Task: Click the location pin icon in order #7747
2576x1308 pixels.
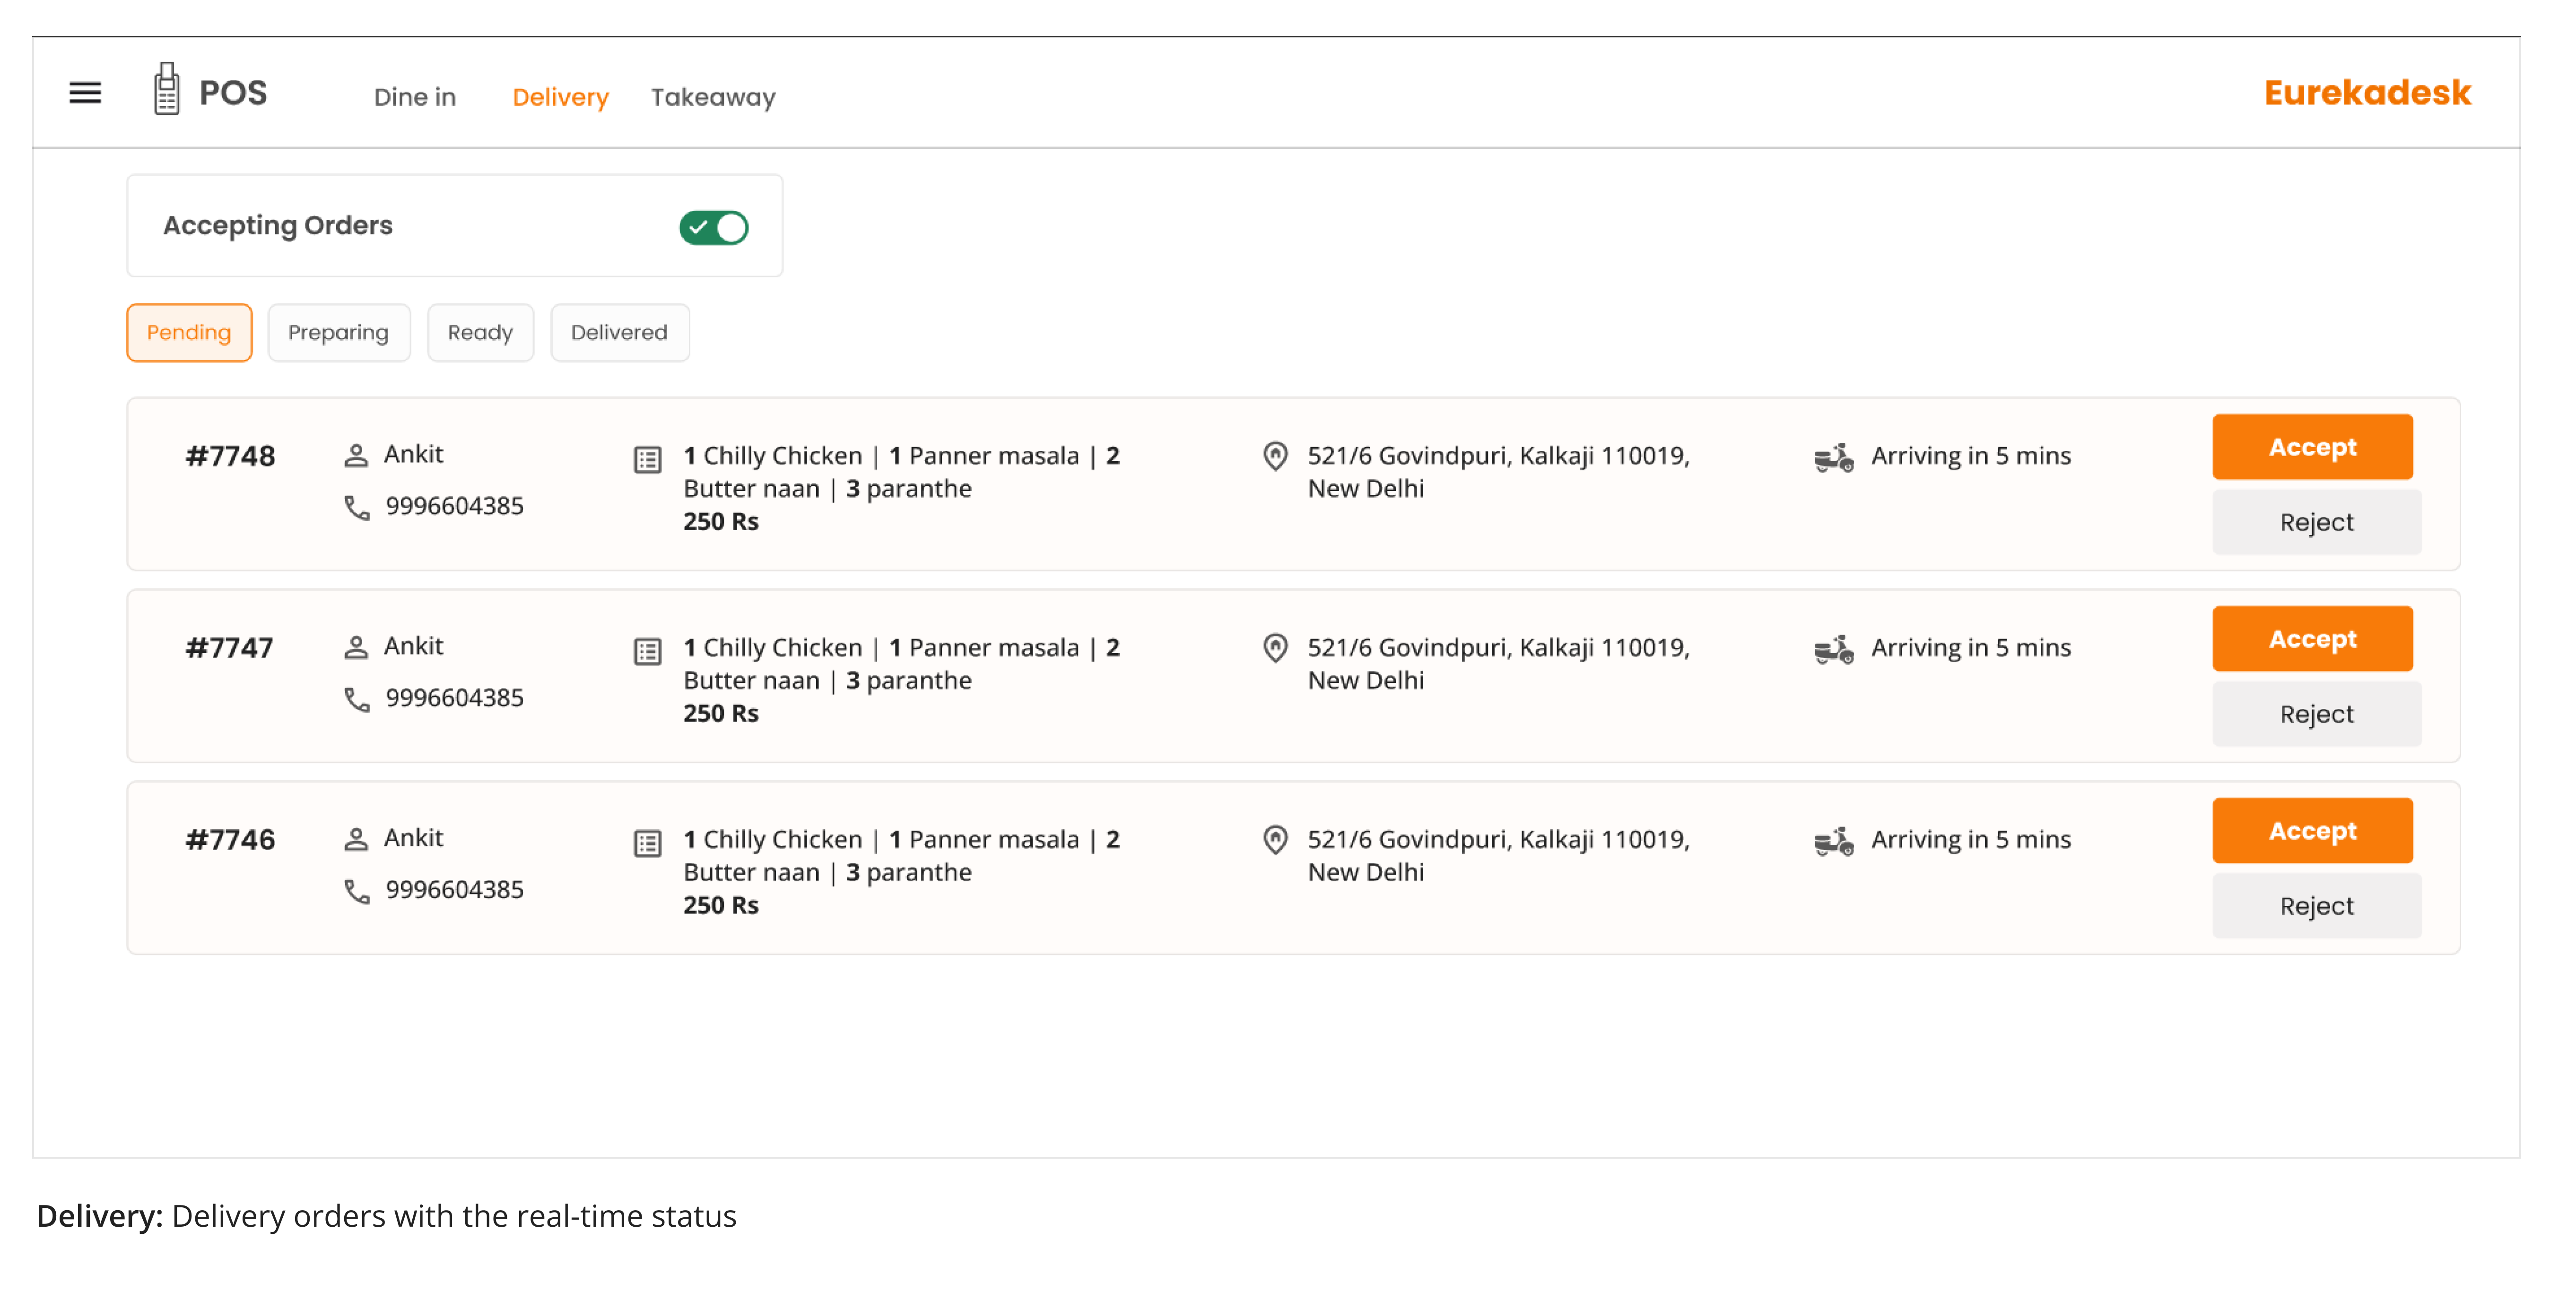Action: click(x=1275, y=648)
